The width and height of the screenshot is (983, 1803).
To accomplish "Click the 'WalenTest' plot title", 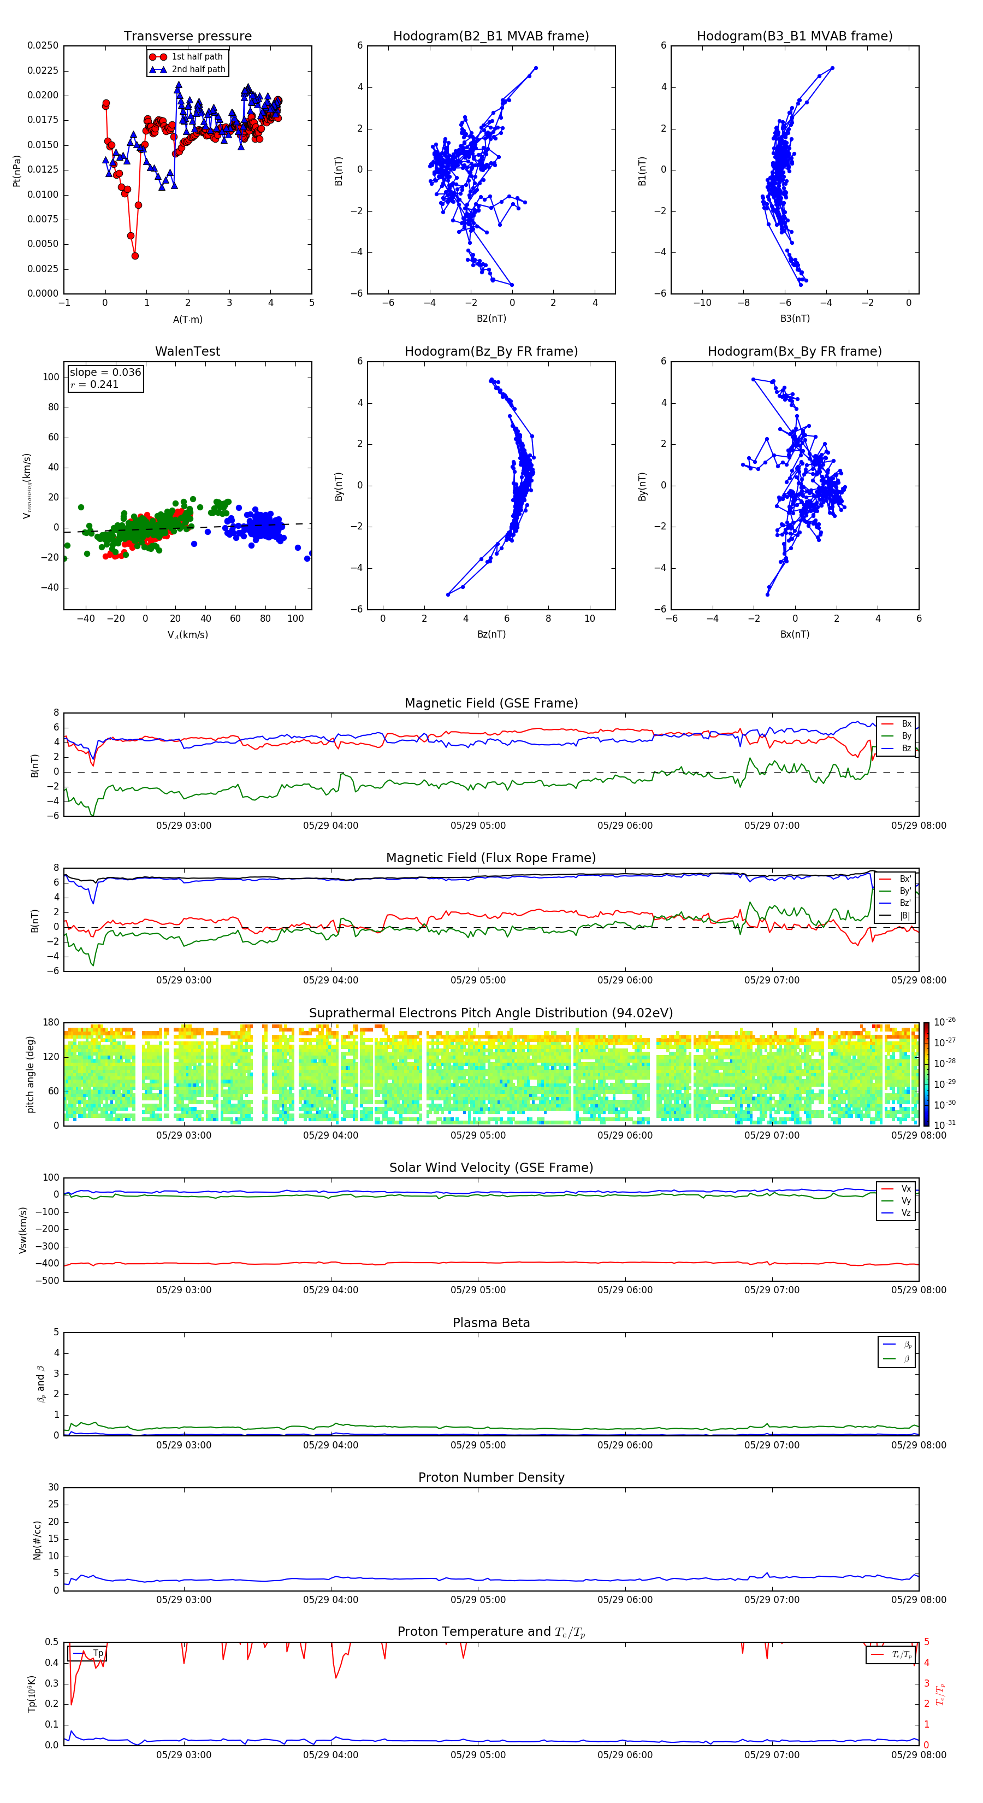I will coord(187,351).
